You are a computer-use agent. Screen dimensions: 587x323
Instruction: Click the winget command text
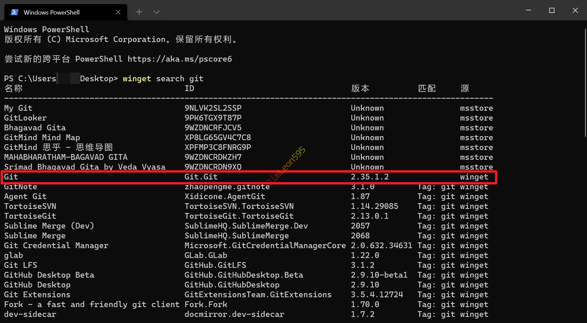coord(137,79)
